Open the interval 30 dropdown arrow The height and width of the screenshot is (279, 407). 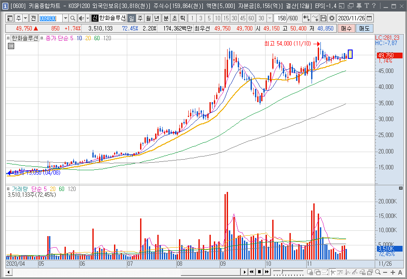[270, 18]
